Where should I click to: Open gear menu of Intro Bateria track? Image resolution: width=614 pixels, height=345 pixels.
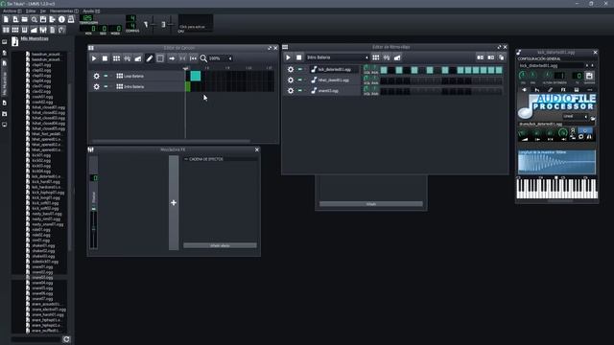click(x=96, y=86)
